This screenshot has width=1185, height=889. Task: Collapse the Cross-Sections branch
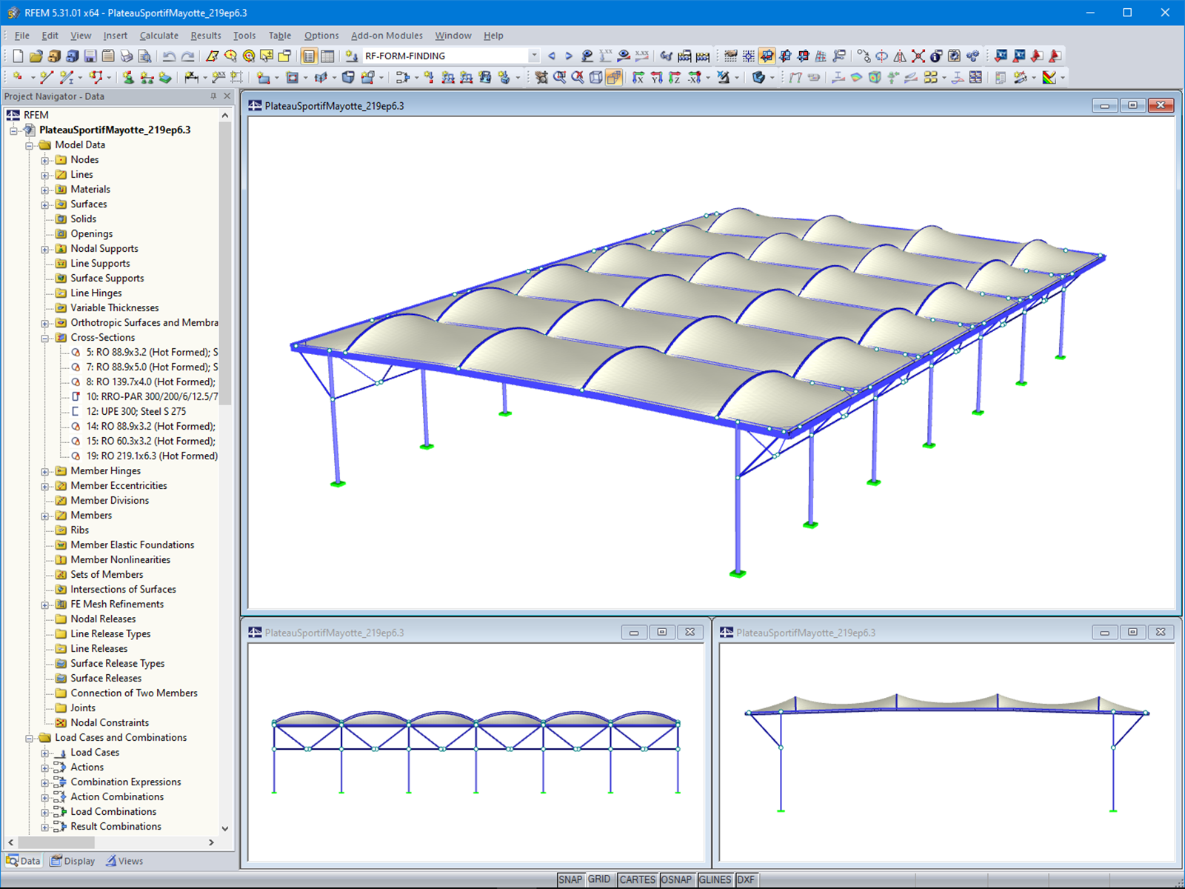pos(46,337)
